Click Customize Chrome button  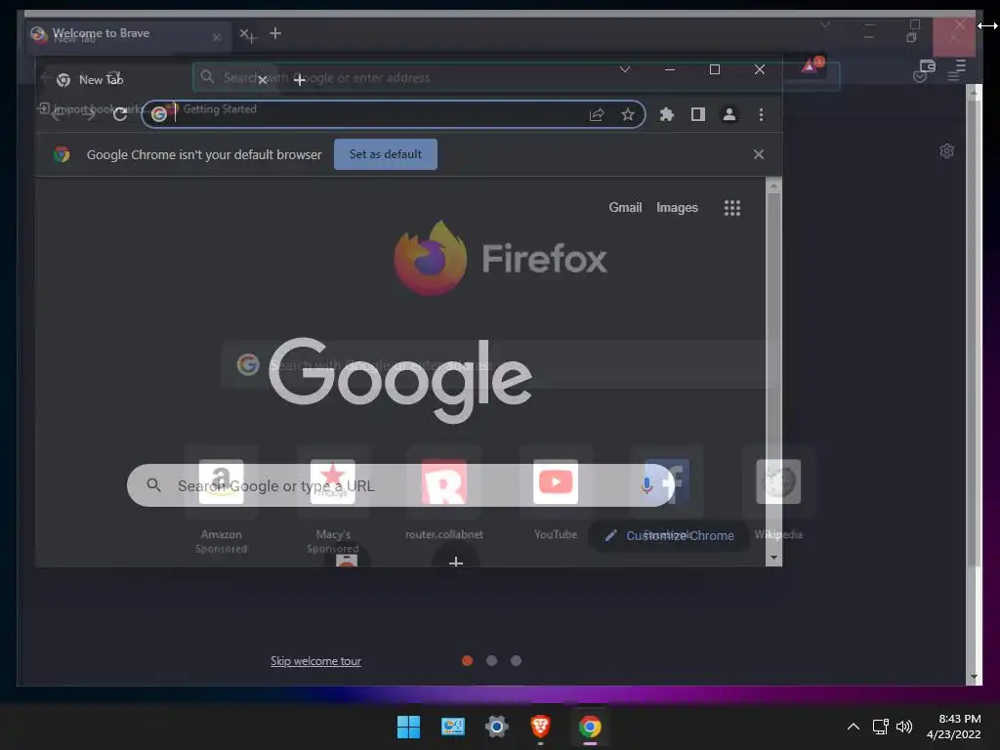[669, 536]
